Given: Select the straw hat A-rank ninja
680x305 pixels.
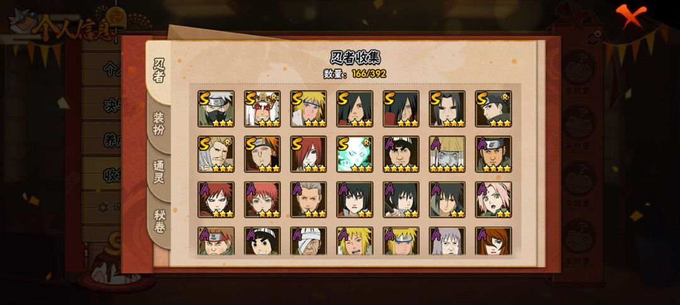Looking at the screenshot, I should tap(447, 154).
